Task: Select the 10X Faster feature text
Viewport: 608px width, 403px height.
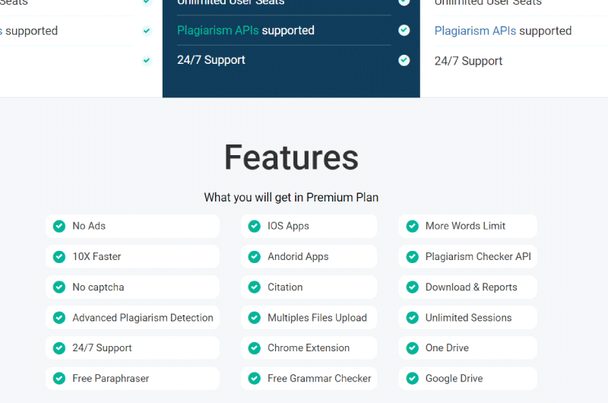Action: coord(97,256)
